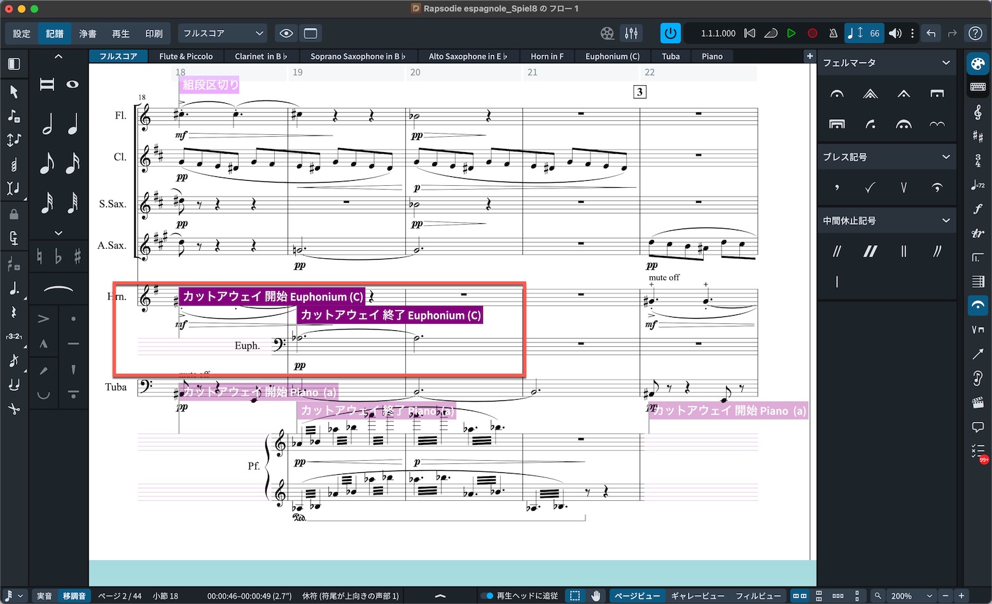Viewport: 992px width, 604px height.
Task: Toggle the eye view options button in toolbar
Action: pos(286,33)
